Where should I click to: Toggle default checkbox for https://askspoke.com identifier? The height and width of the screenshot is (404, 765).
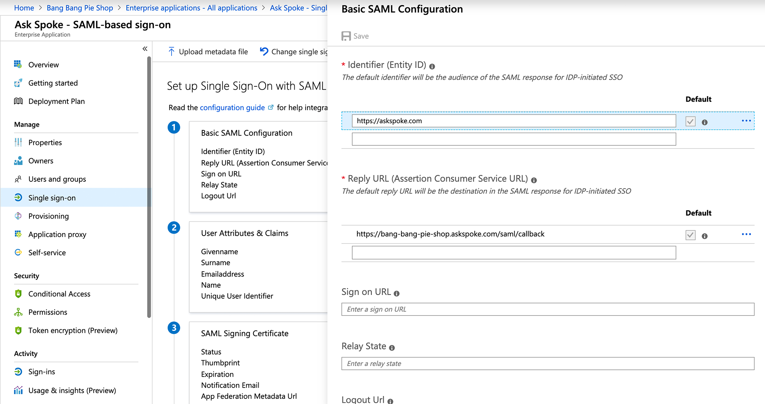(x=690, y=121)
